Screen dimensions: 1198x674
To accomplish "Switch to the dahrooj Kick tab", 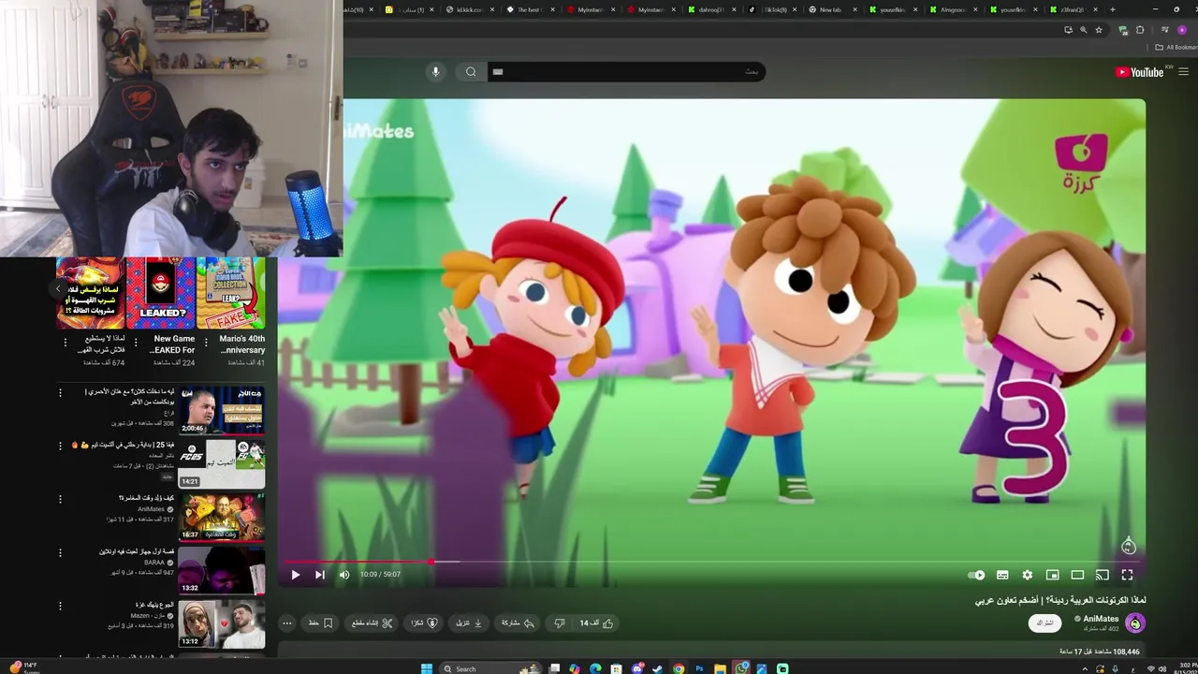I will (710, 9).
